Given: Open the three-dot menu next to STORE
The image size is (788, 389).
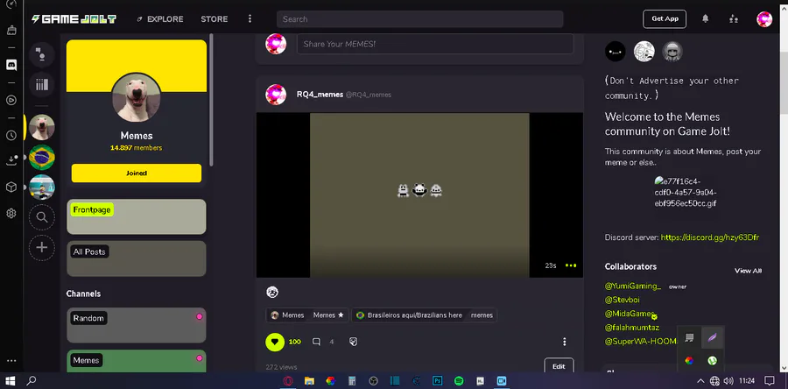Looking at the screenshot, I should pos(250,19).
